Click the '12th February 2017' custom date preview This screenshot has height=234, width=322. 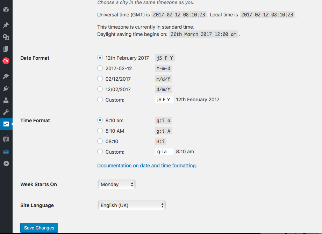coord(198,100)
